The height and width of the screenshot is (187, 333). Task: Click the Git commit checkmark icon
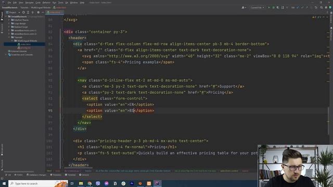(x=302, y=7)
